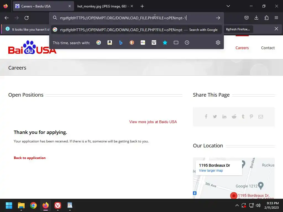
Task: Search this time with Wikipedia
Action: 154,43
